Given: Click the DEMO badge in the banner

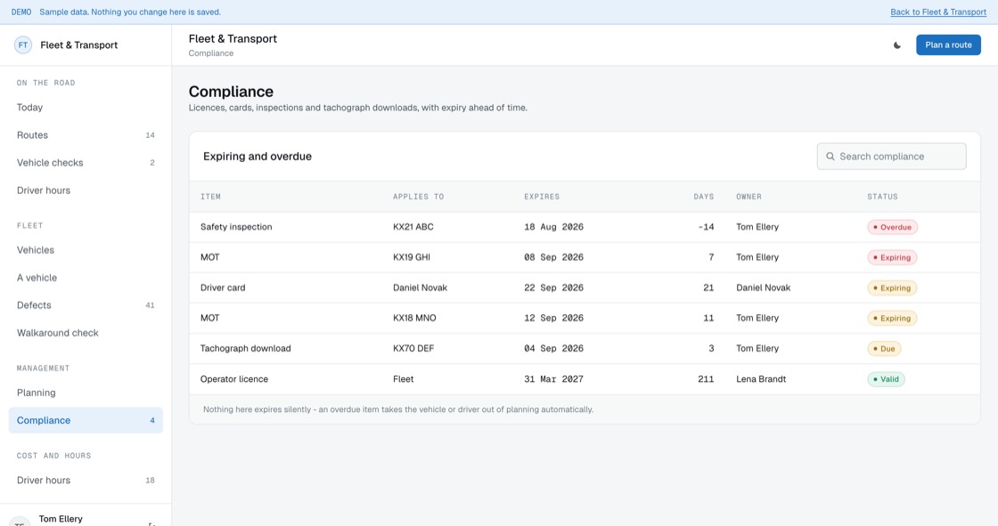Looking at the screenshot, I should point(21,12).
